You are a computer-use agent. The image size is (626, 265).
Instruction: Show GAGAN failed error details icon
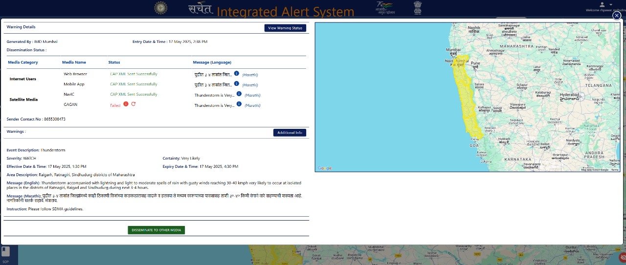point(126,104)
